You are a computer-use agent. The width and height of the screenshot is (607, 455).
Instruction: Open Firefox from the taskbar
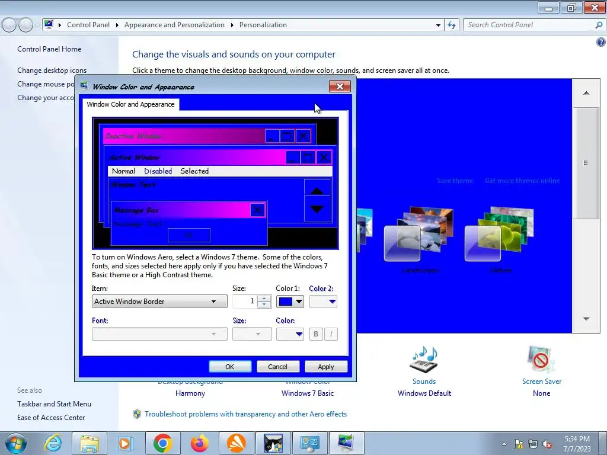pos(200,443)
